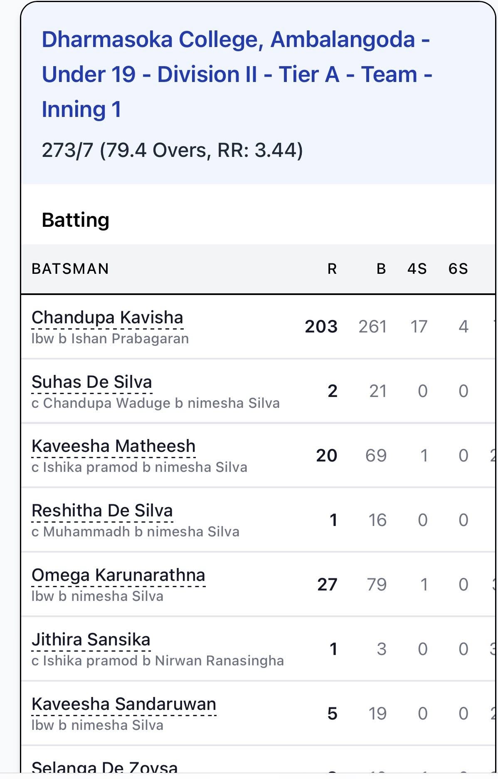This screenshot has height=779, width=498.
Task: Click the B balls column header
Action: (x=381, y=269)
